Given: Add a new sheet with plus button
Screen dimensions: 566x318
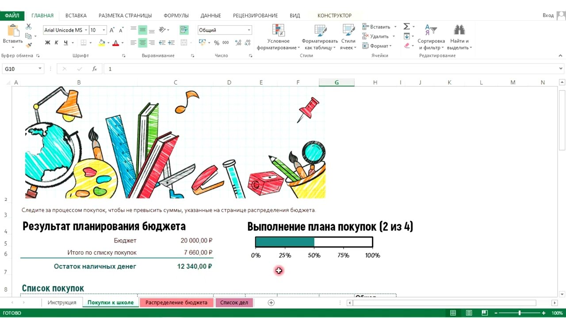Looking at the screenshot, I should pyautogui.click(x=271, y=303).
